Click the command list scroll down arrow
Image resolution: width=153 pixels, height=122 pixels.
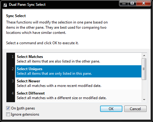pyautogui.click(x=144, y=100)
